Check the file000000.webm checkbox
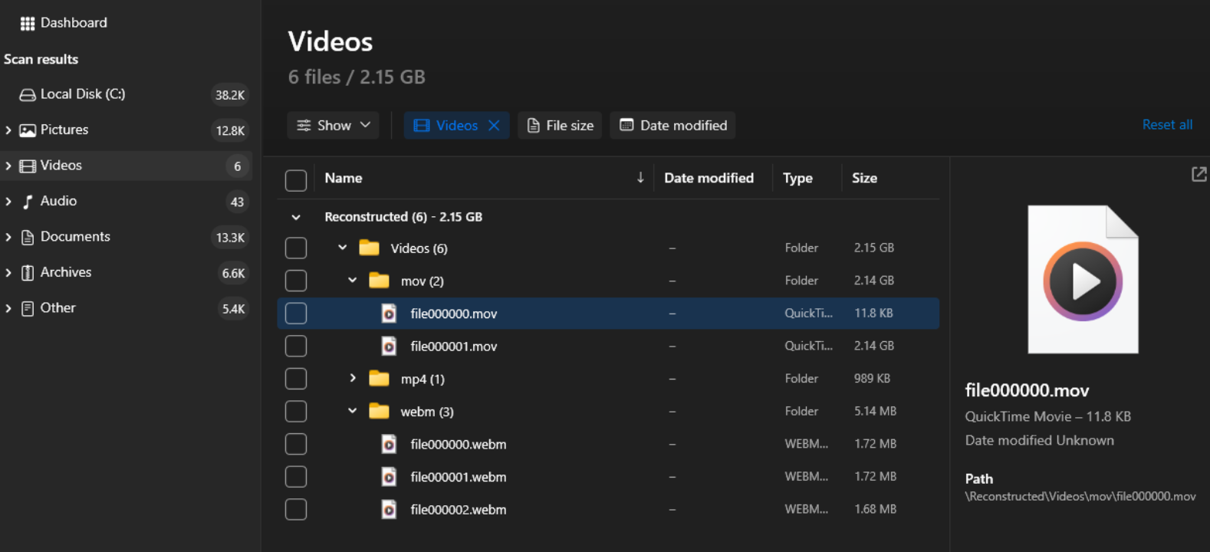1210x552 pixels. [x=296, y=444]
